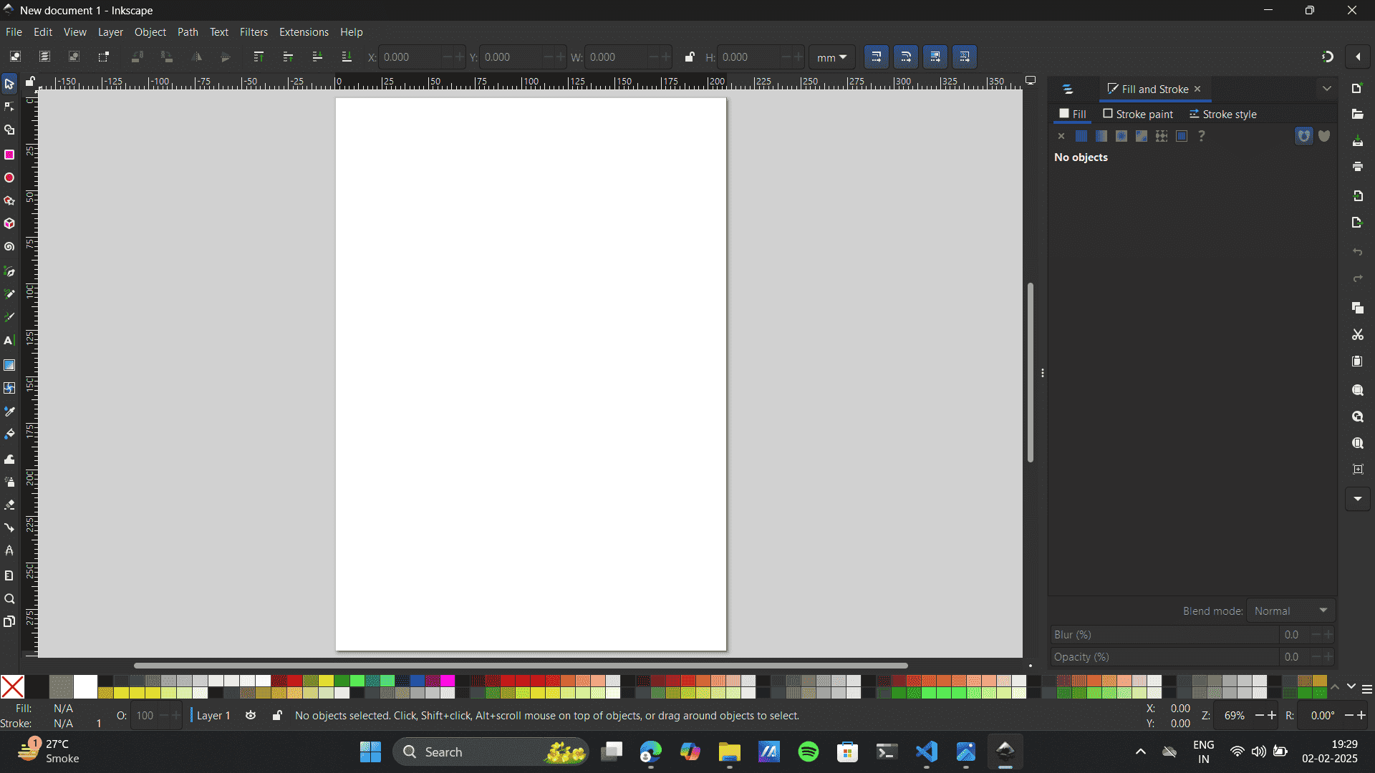
Task: Select the Star and Polygon tool
Action: click(x=9, y=201)
